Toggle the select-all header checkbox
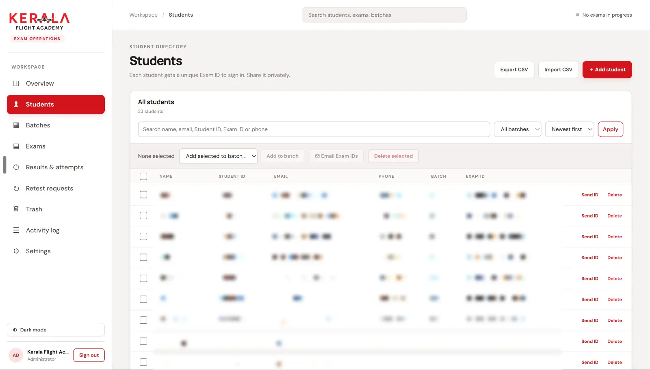Screen dimensions: 650x370 click(143, 176)
